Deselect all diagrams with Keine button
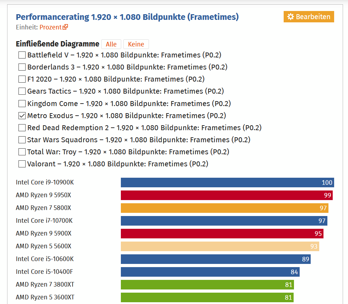Viewport: 348px width, 304px height. point(136,44)
